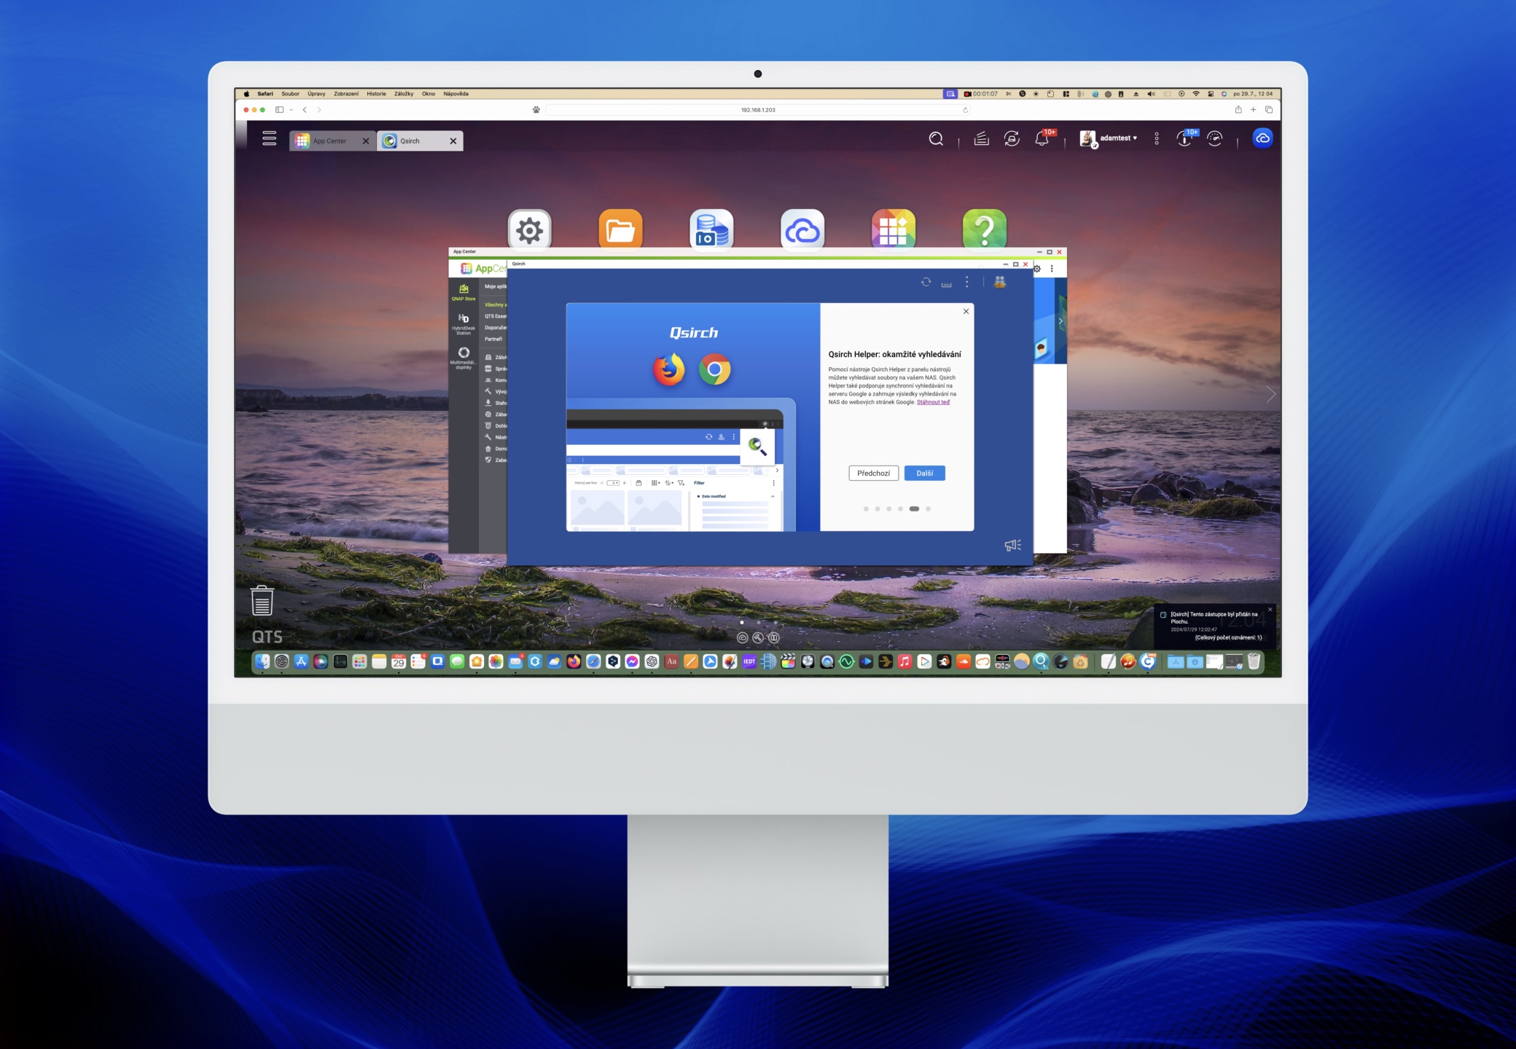Click the QTS search magnifier icon

(936, 138)
